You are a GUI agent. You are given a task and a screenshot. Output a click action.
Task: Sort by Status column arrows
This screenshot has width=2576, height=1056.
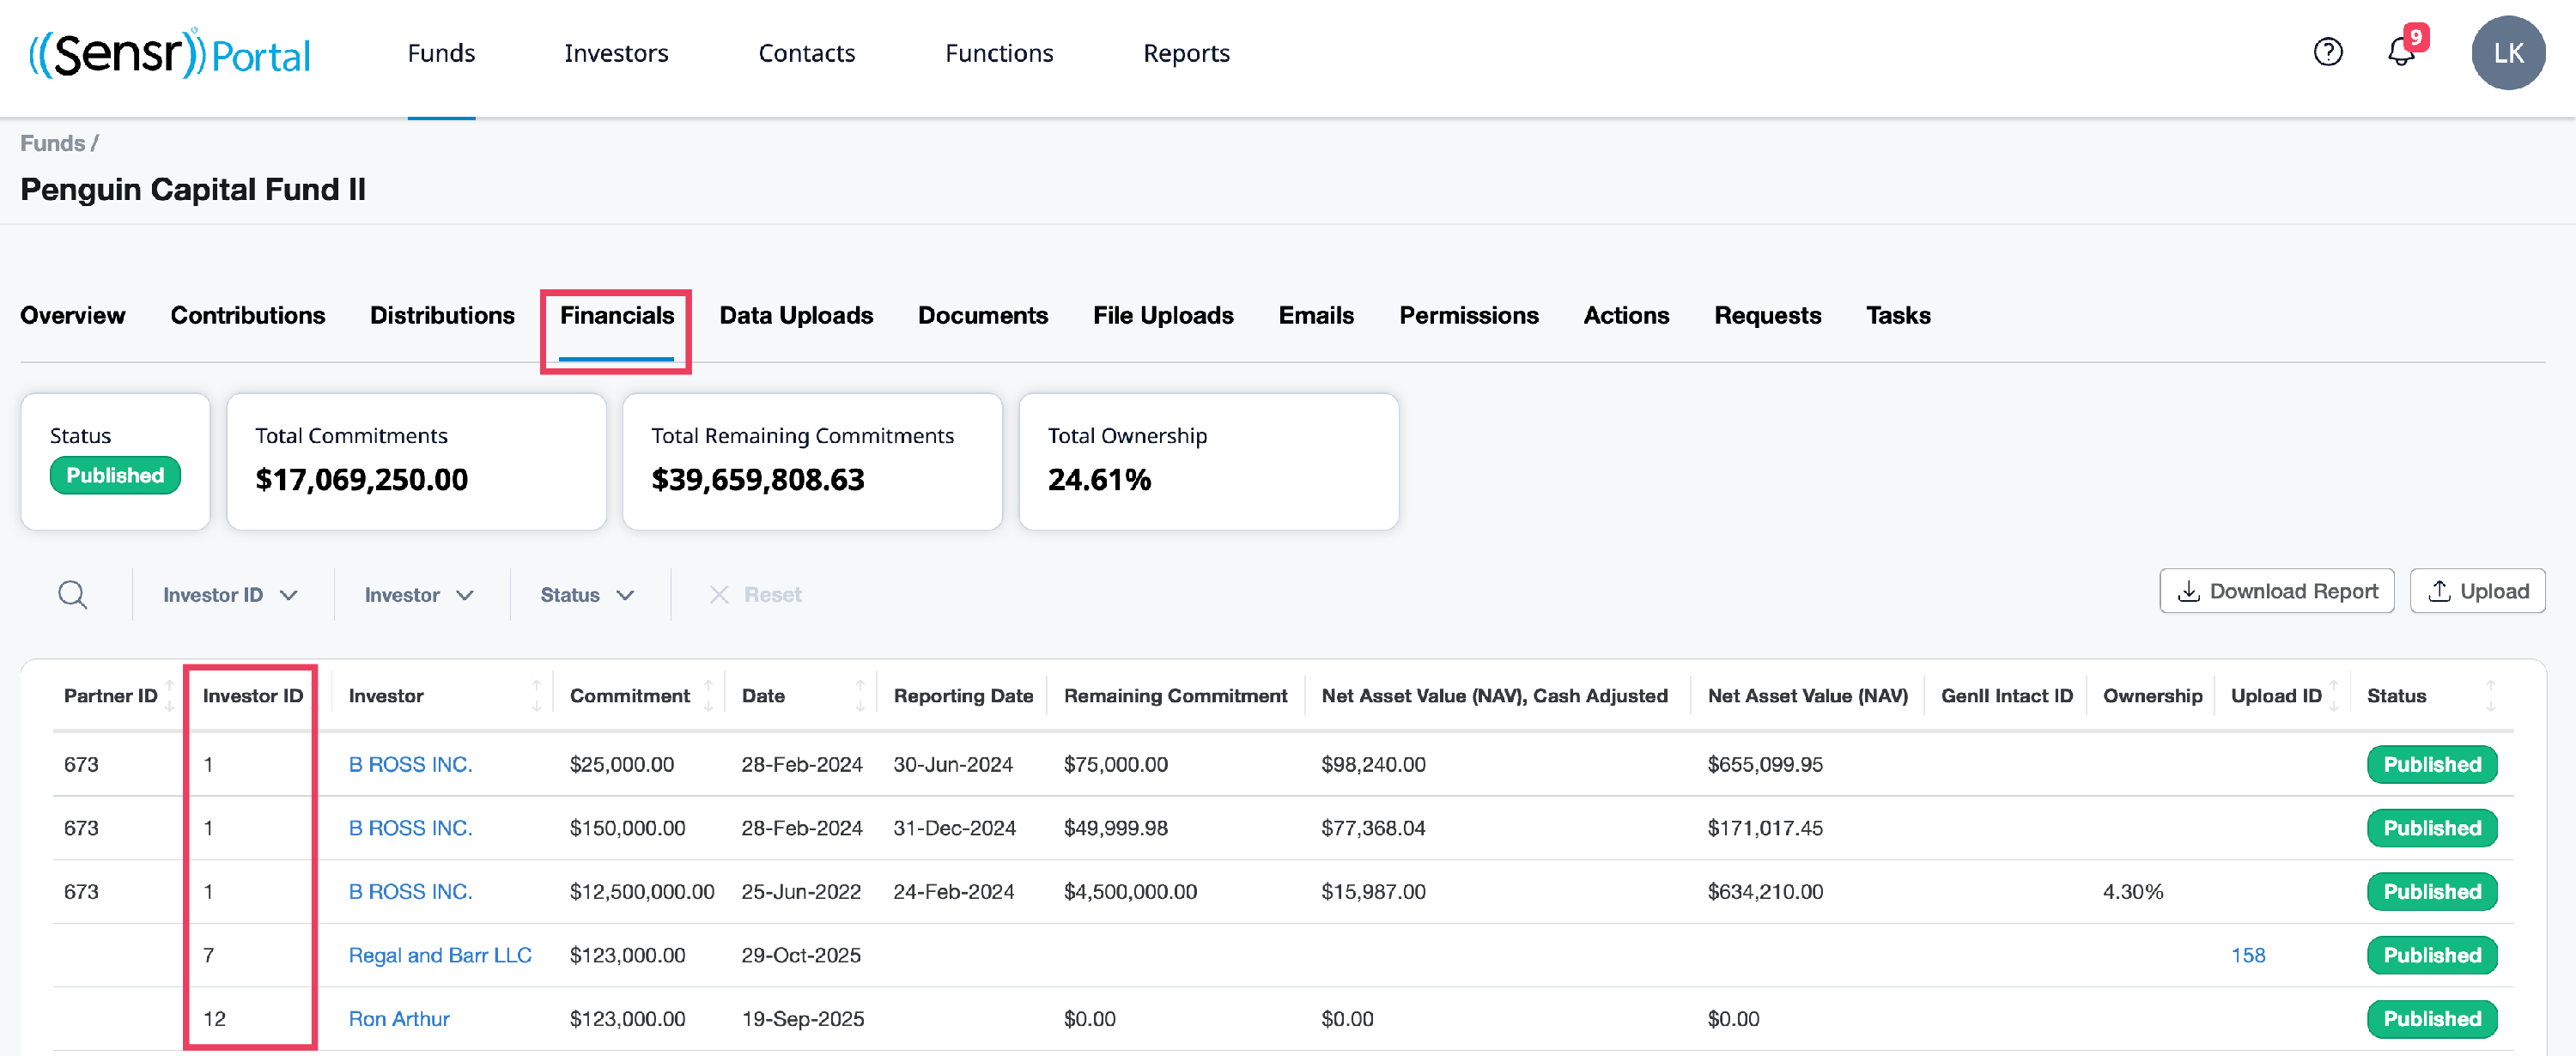[2490, 695]
